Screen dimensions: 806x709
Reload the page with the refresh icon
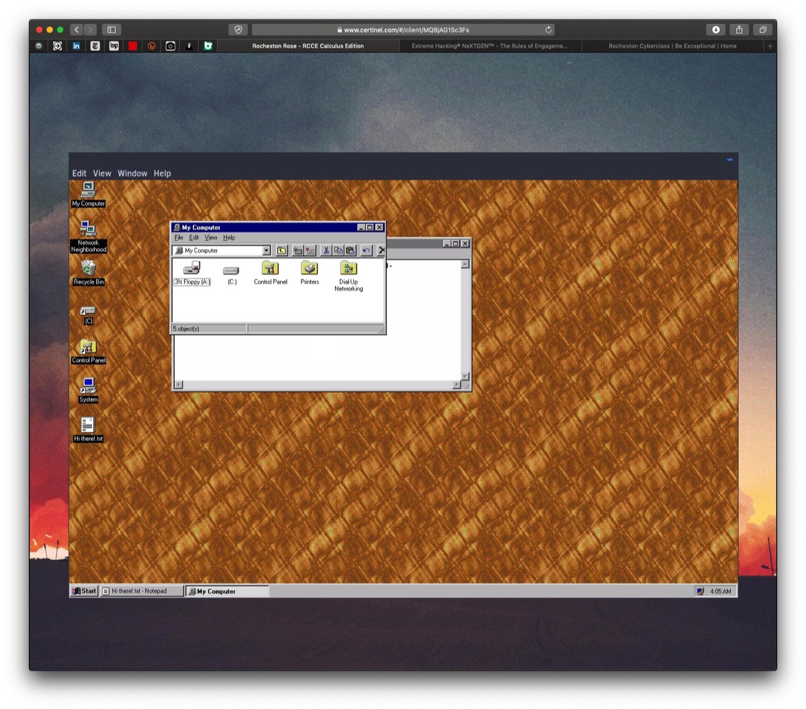coord(549,30)
